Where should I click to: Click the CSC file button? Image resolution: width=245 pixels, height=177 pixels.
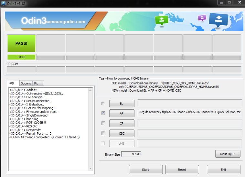122,133
